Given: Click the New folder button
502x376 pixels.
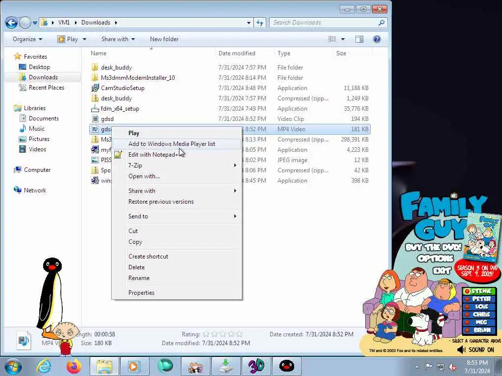Looking at the screenshot, I should pos(164,39).
